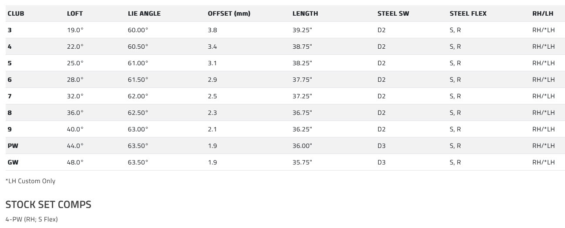Select the OFFSET (mm) column header
Viewport: 565px width, 228px height.
coord(229,13)
